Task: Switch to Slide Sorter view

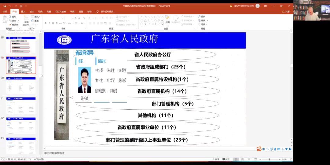Action: [x=242, y=159]
